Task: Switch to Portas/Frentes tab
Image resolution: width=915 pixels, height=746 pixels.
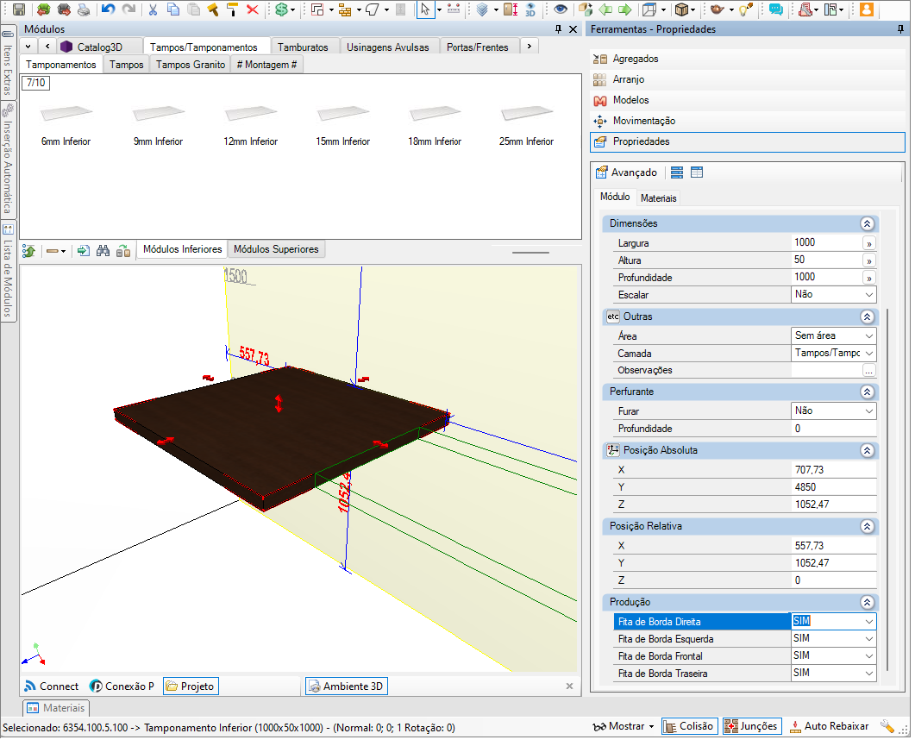Action: click(x=478, y=47)
